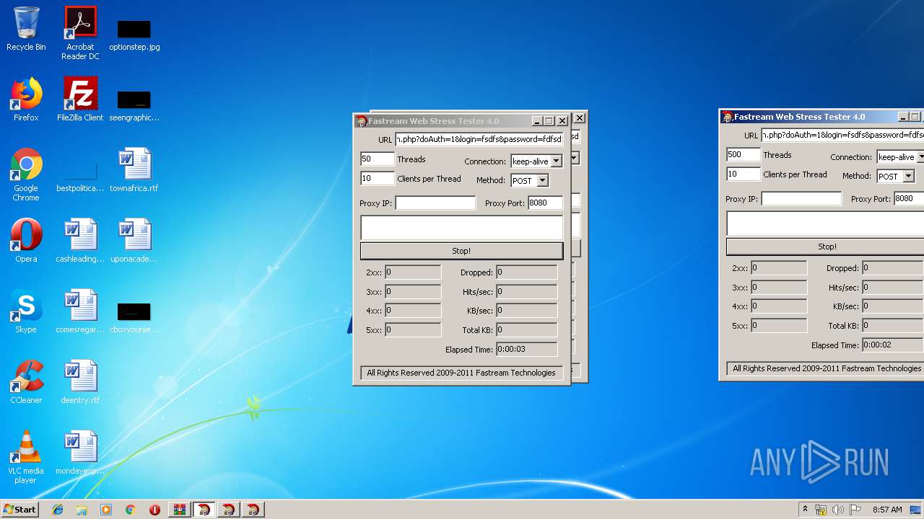Click Proxy Port 8080 field in center window

[x=546, y=203]
